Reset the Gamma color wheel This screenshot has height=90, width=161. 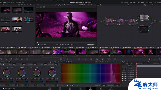(27, 68)
